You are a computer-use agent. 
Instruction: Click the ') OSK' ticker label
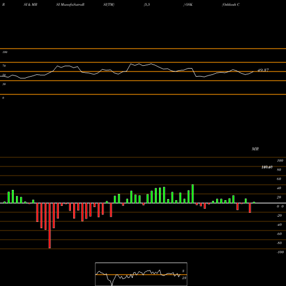188,5
